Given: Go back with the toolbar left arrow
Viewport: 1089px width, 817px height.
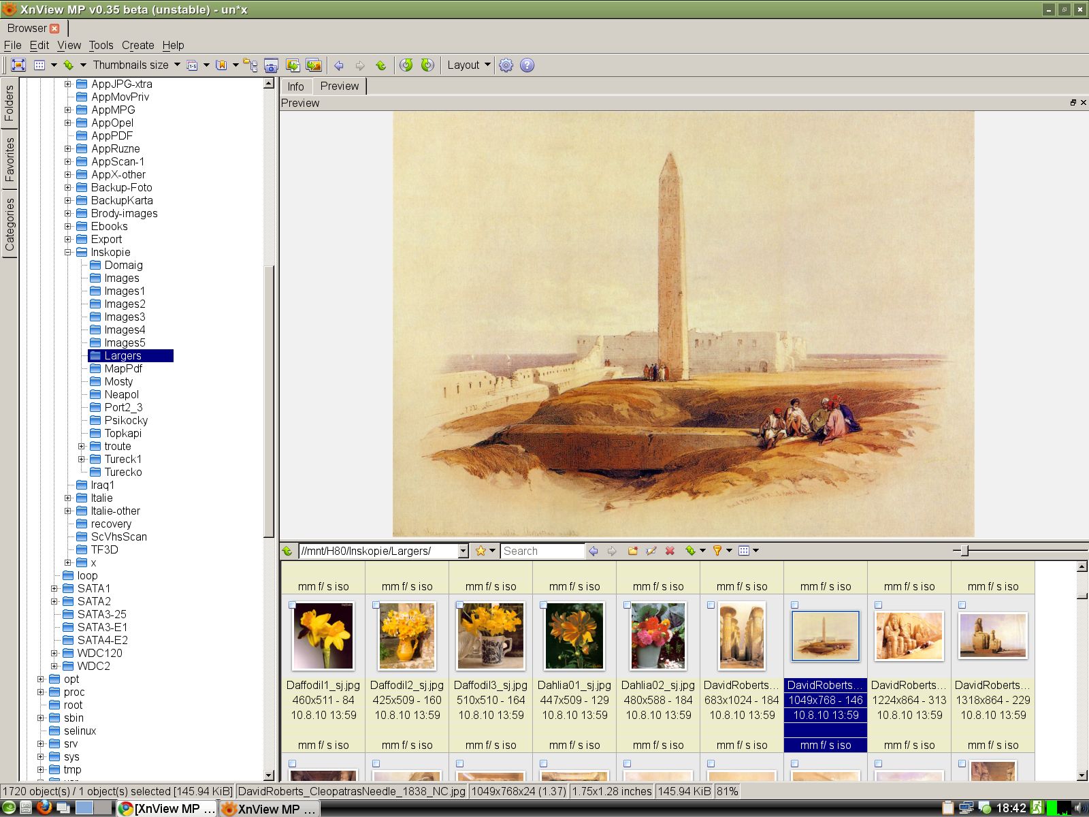Looking at the screenshot, I should (x=339, y=65).
